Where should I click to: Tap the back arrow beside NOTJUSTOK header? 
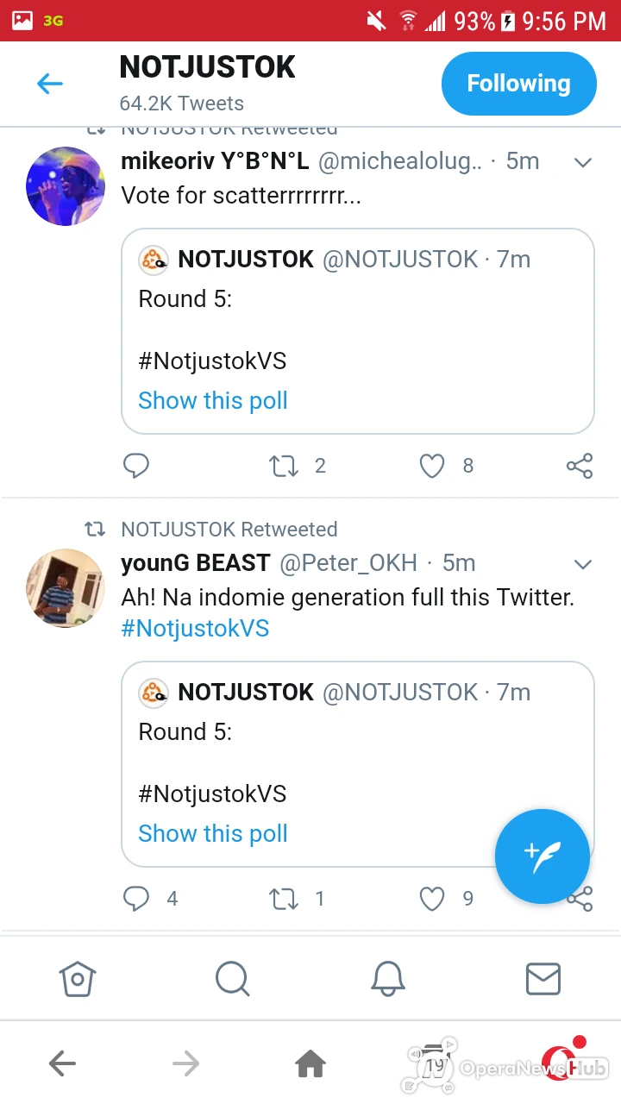tap(50, 84)
